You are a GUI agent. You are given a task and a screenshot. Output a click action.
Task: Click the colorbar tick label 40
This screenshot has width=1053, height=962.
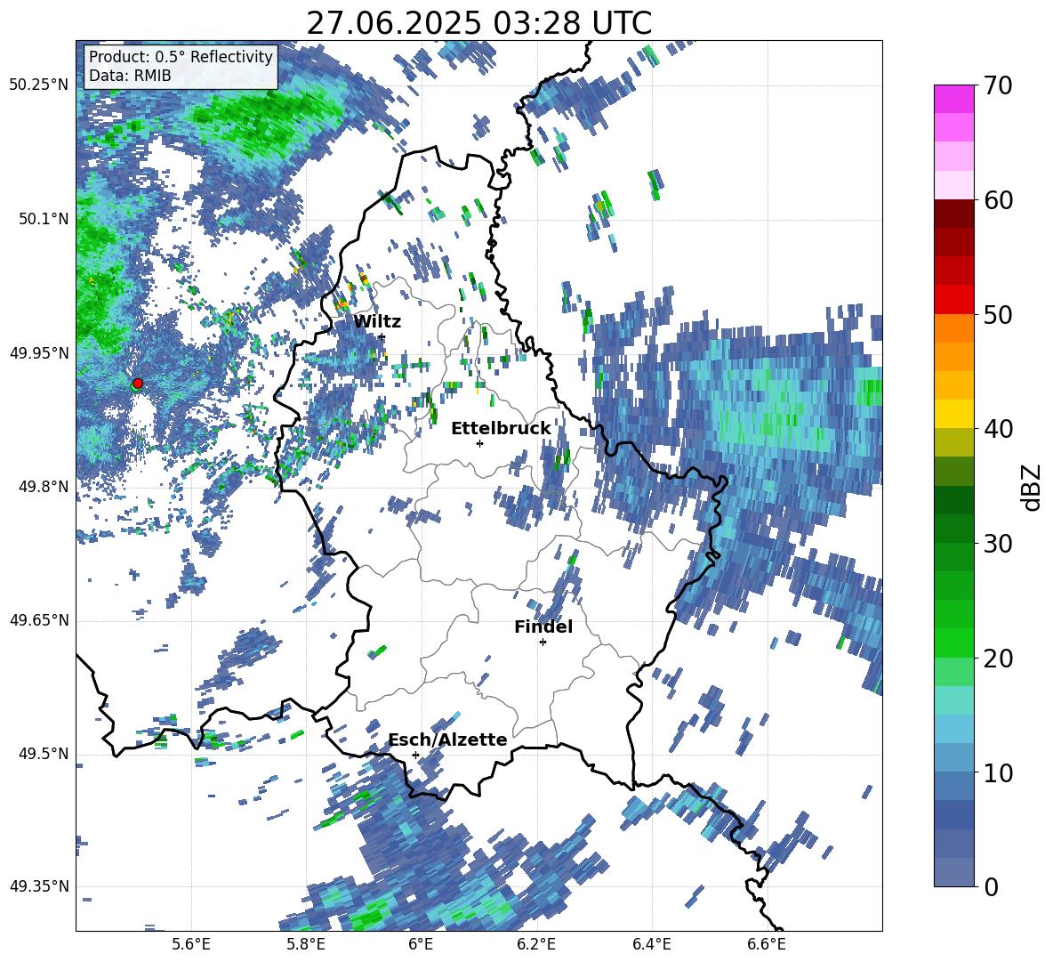click(x=997, y=429)
